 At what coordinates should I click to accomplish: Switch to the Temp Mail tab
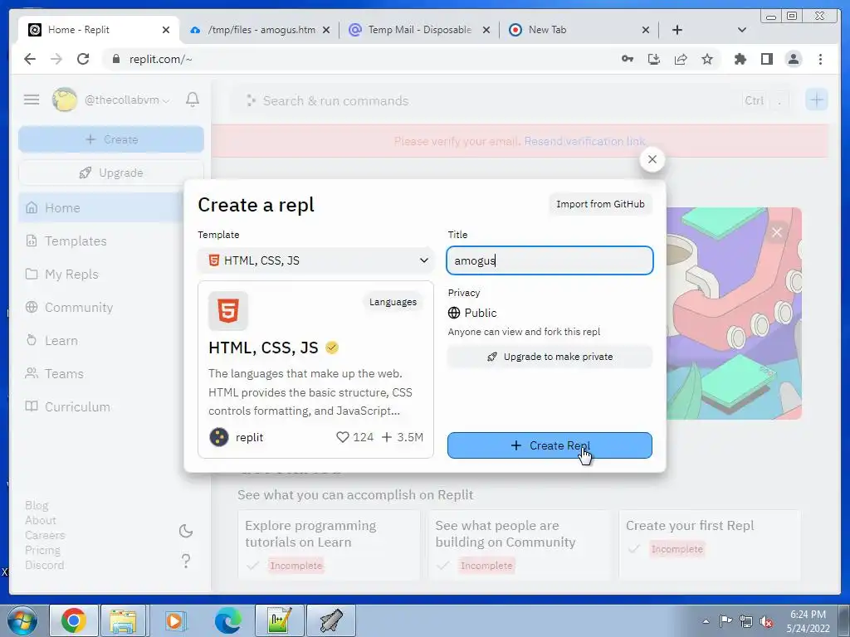(x=419, y=30)
